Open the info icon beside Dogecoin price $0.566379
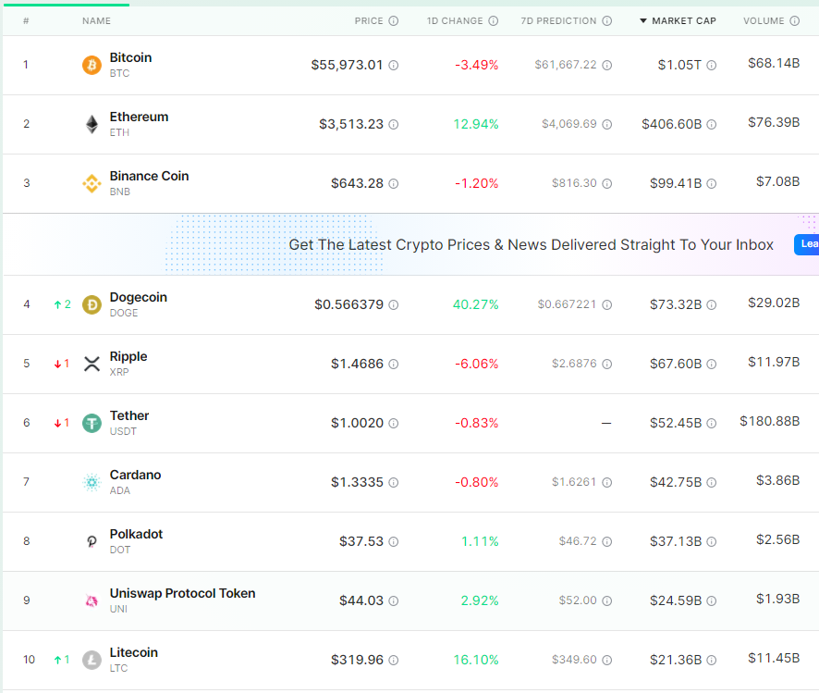 tap(393, 304)
